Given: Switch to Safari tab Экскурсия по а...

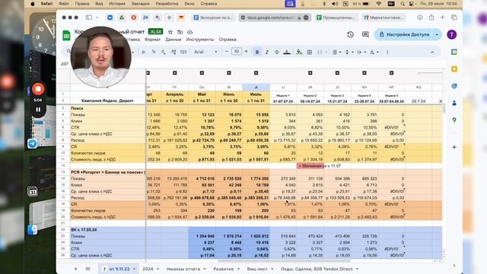Looking at the screenshot, I should (213, 18).
